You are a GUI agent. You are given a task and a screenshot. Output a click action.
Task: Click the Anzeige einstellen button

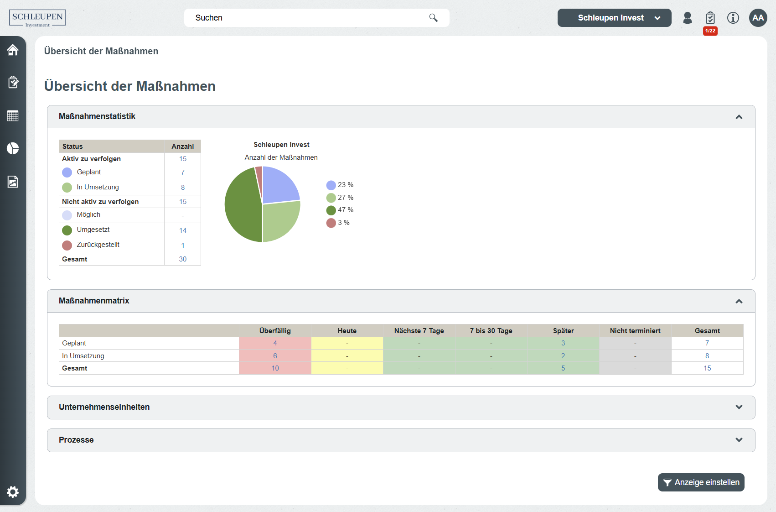tap(701, 482)
